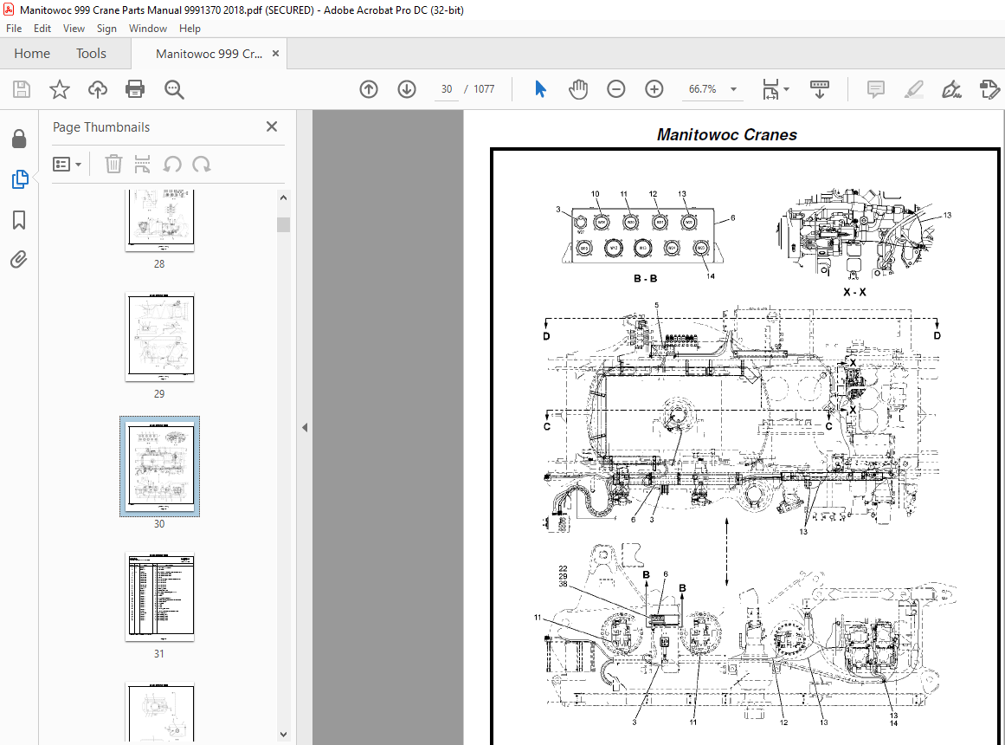Toggle read mode keyboard icon
Viewport: 1005px width, 745px height.
coord(820,89)
